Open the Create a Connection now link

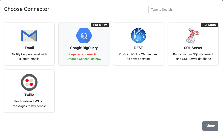[x=84, y=59]
